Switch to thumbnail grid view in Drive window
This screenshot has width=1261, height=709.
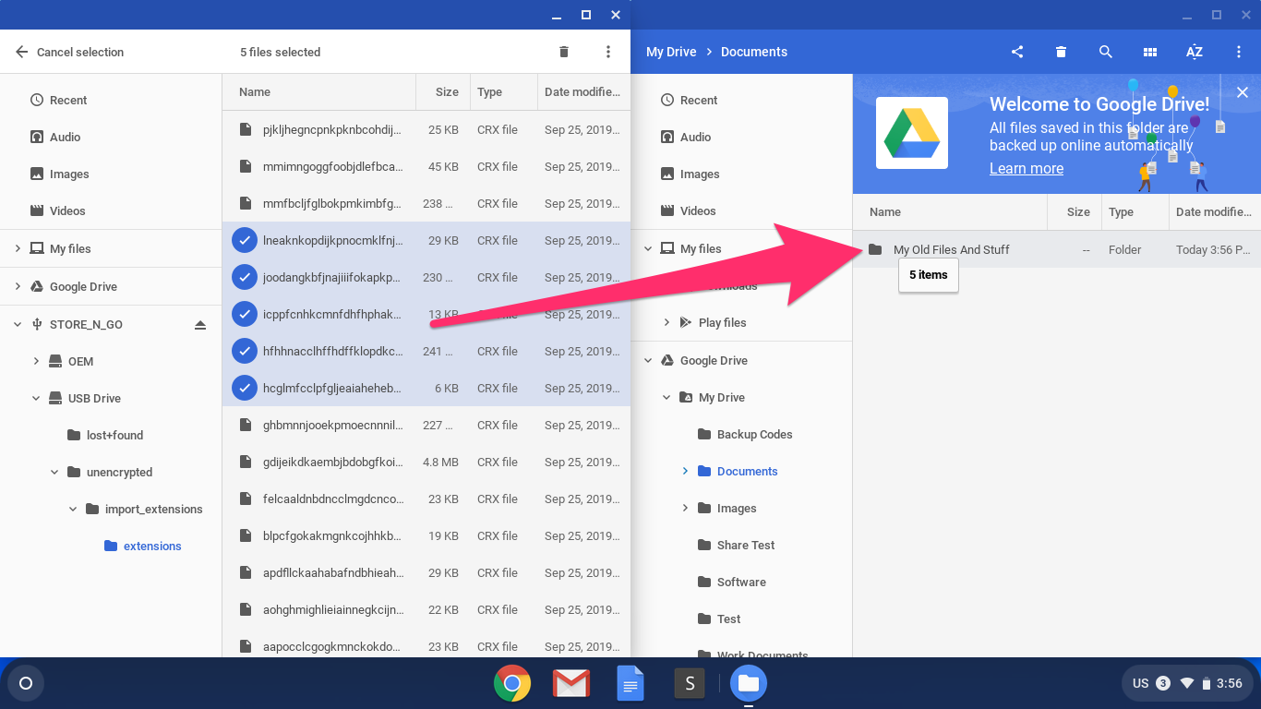(1150, 52)
